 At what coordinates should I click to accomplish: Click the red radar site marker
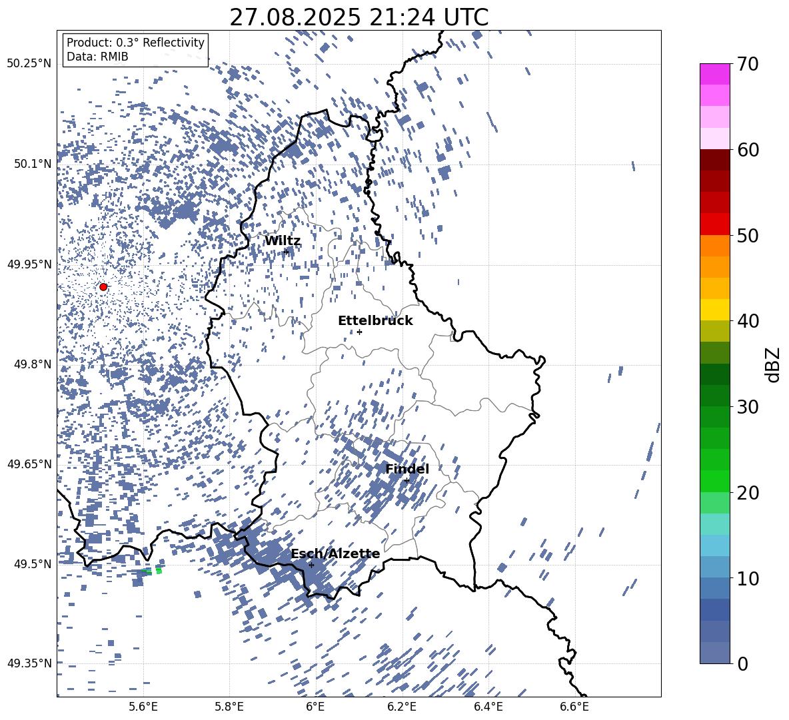point(103,287)
